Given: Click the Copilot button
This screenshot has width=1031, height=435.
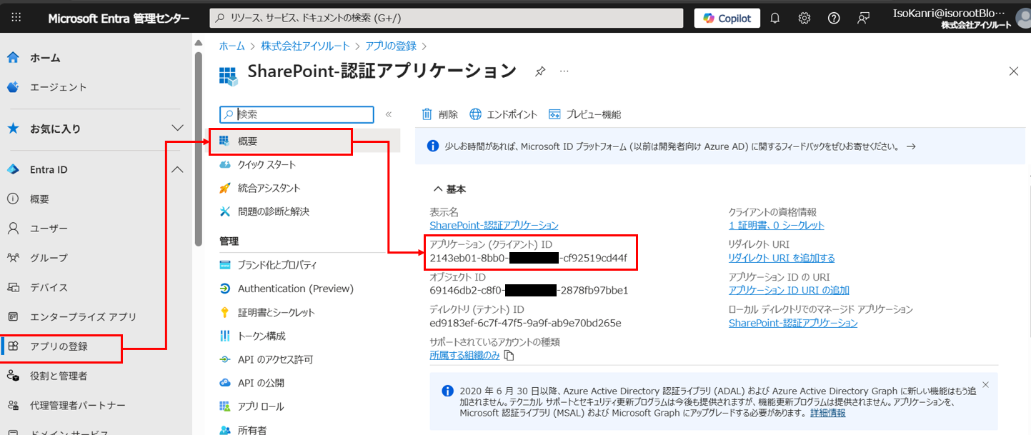Looking at the screenshot, I should point(727,19).
